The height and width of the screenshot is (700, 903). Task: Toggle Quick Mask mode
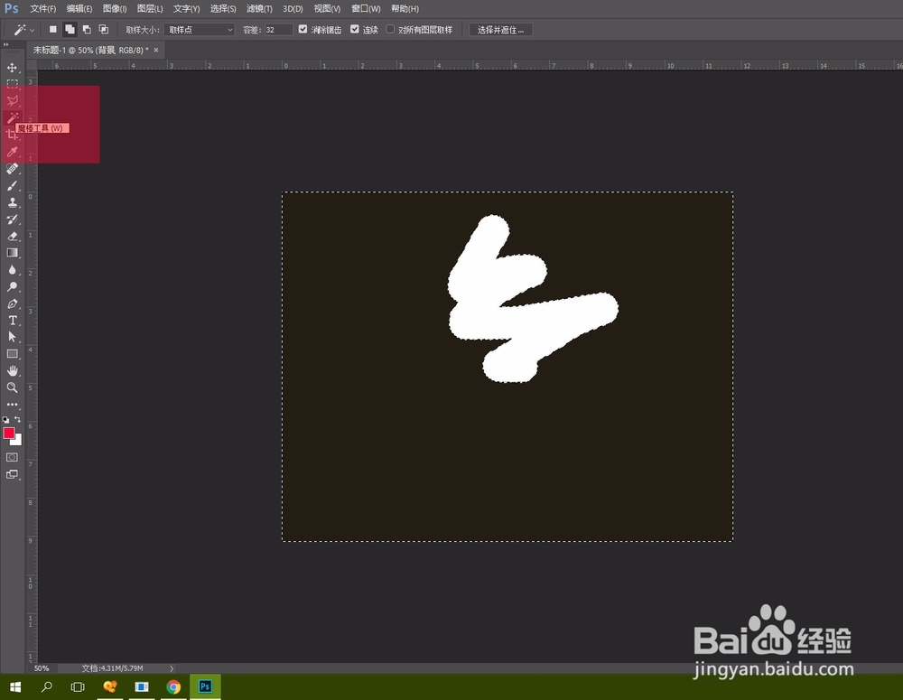click(12, 457)
